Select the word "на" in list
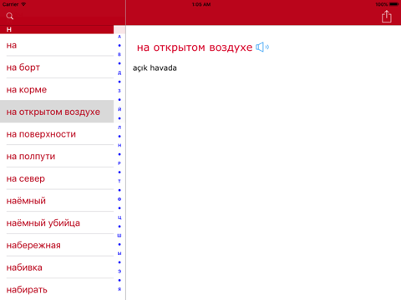 point(57,45)
